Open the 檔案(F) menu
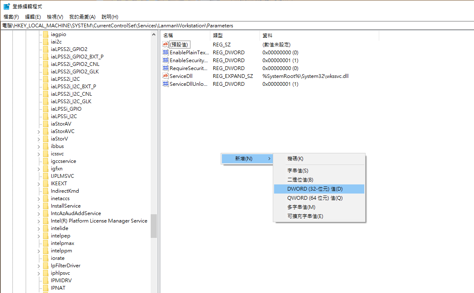Image resolution: width=474 pixels, height=293 pixels. [x=11, y=17]
